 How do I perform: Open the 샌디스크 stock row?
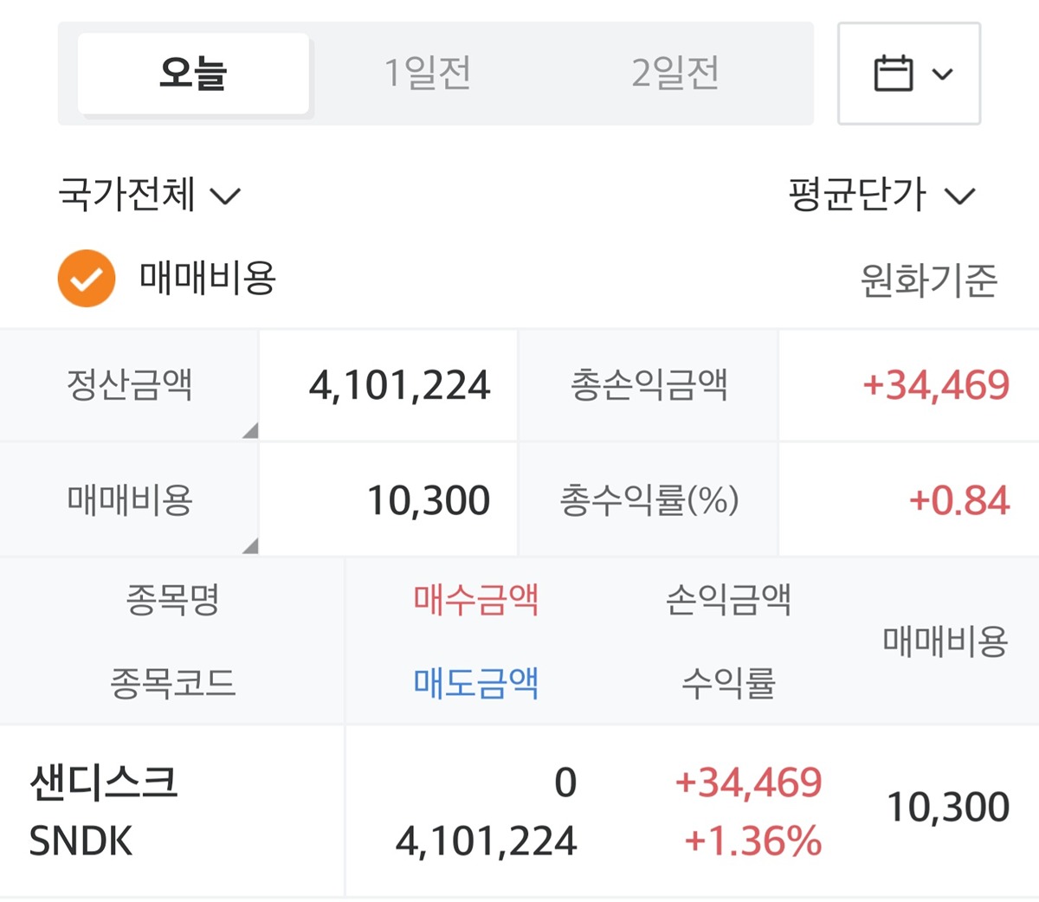104,783
